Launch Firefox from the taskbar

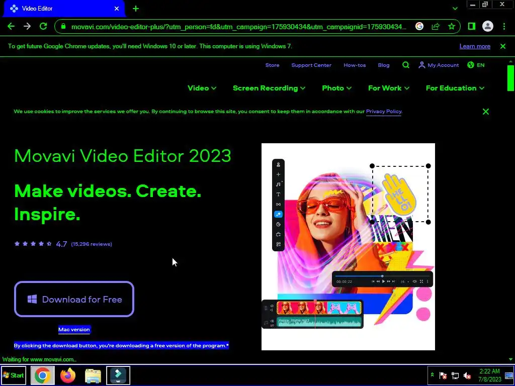pos(68,375)
